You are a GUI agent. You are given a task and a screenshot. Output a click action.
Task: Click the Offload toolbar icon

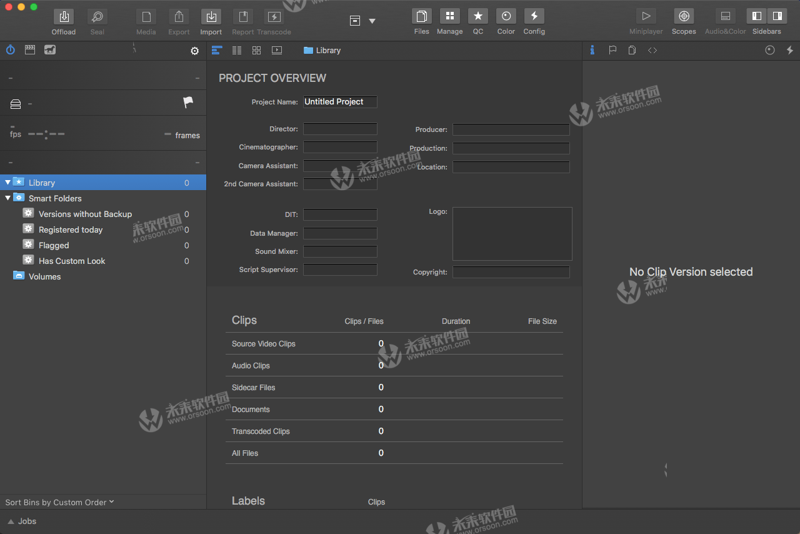pyautogui.click(x=63, y=17)
